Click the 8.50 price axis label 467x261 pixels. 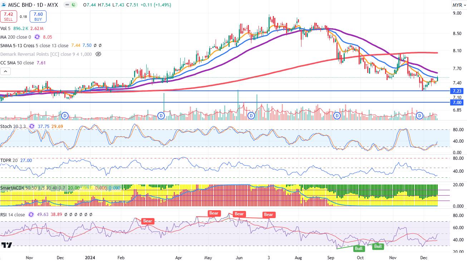click(457, 34)
